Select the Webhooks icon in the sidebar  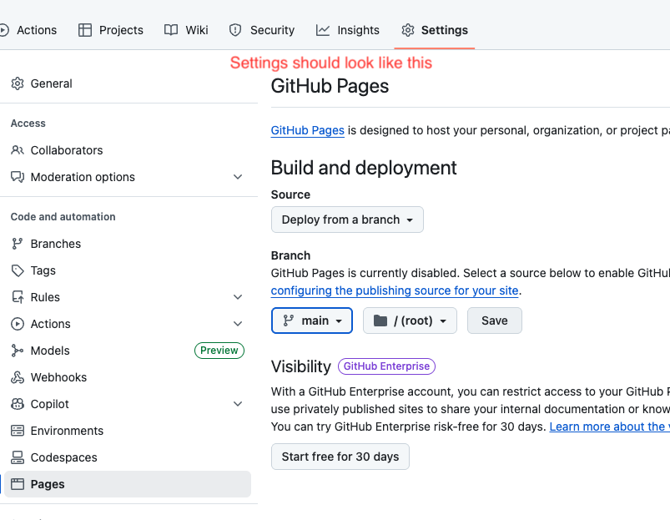pos(18,377)
